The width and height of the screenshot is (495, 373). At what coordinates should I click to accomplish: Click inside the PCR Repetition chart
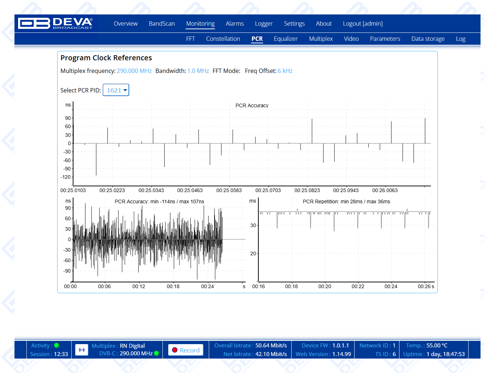344,246
